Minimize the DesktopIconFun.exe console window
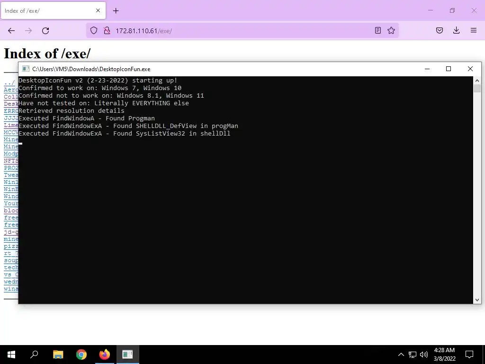 click(x=427, y=69)
